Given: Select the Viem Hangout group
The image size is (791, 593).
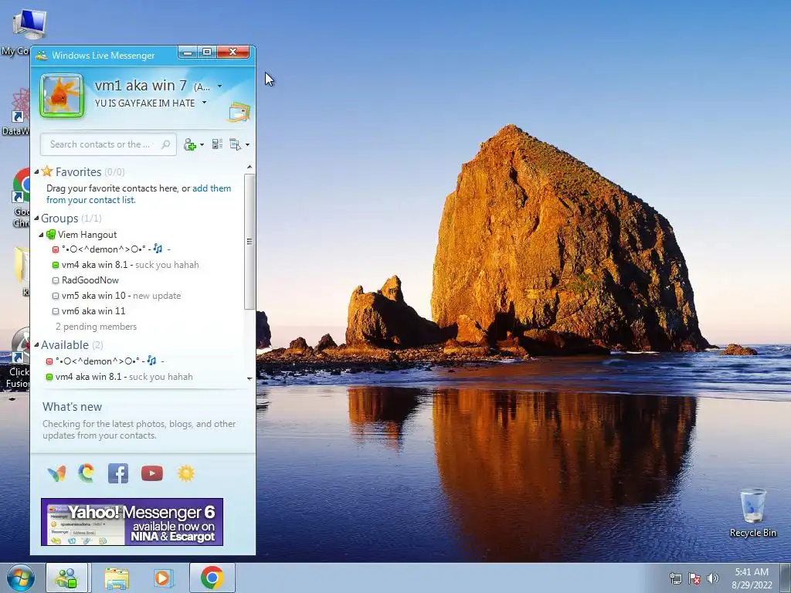Looking at the screenshot, I should (x=87, y=235).
